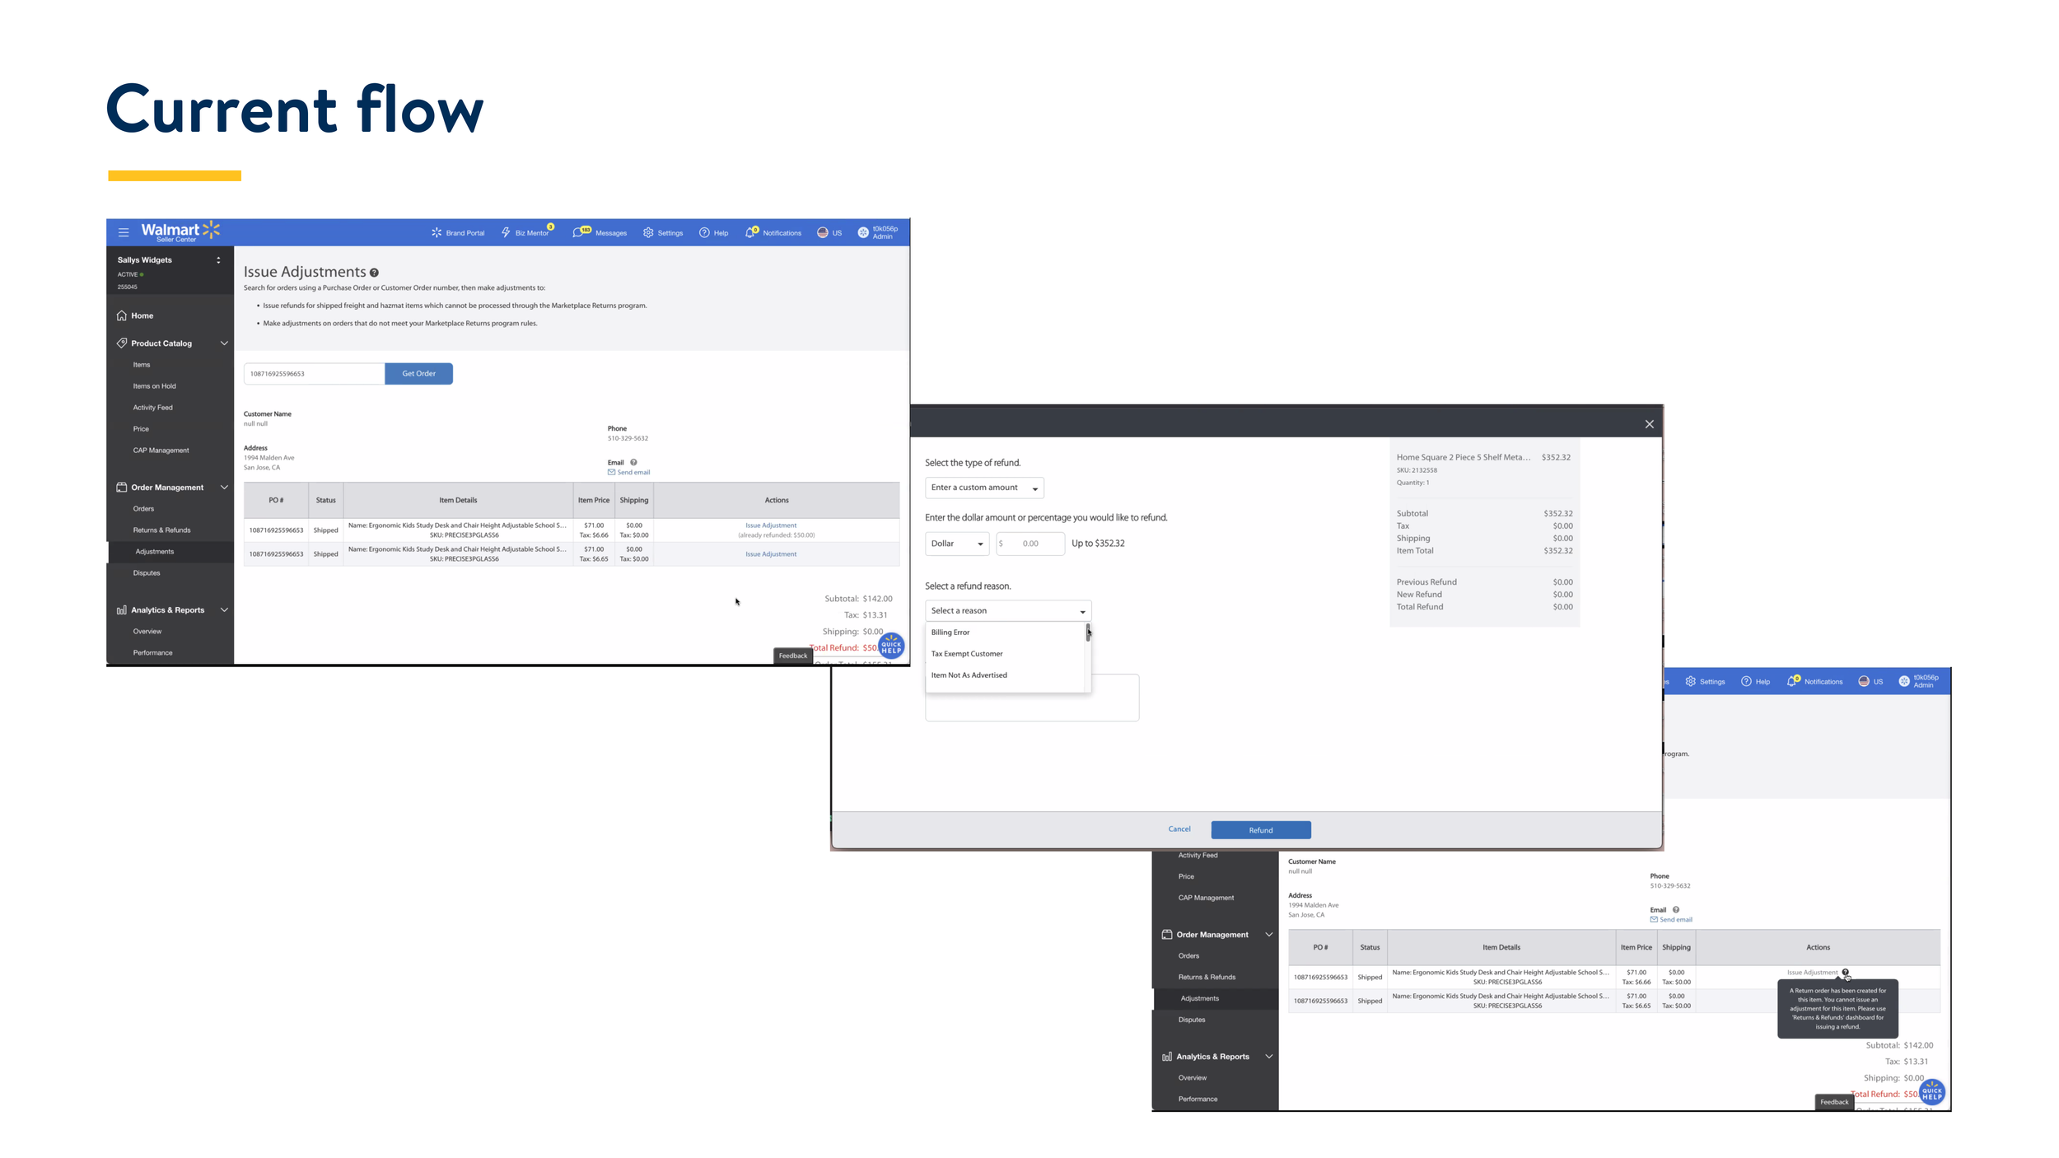
Task: Click the blue Refund button
Action: click(1260, 830)
